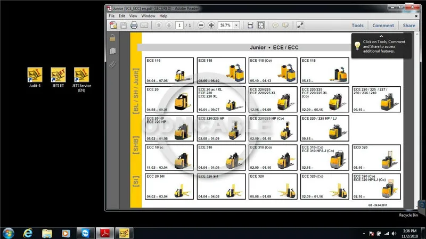Select the ECE 20 ac / XL card
The image size is (426, 239).
click(221, 100)
